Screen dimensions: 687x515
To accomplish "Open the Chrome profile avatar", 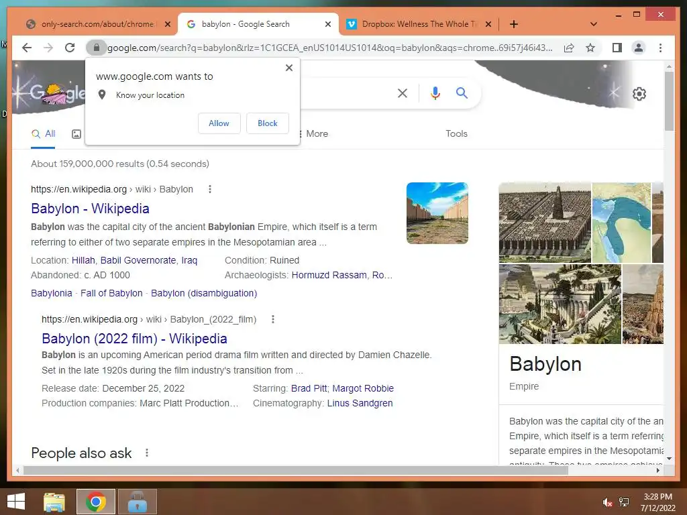I will 639,48.
